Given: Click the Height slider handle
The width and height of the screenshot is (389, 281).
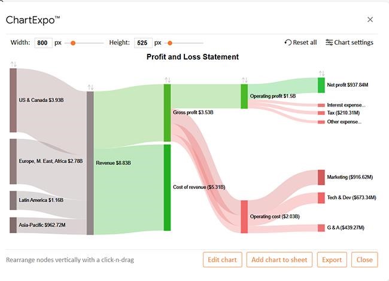Looking at the screenshot, I should tap(170, 43).
